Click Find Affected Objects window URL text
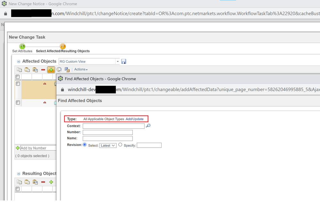This screenshot has height=202, width=320. coord(194,90)
